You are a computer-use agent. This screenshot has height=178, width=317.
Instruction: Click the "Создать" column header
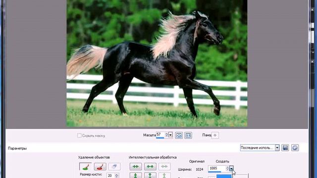[222, 162]
